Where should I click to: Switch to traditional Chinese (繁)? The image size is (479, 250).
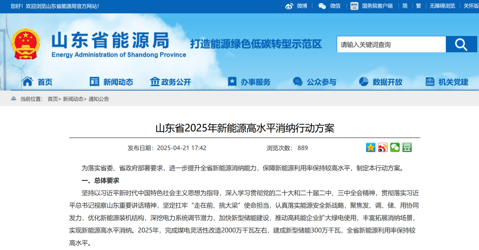pyautogui.click(x=418, y=6)
